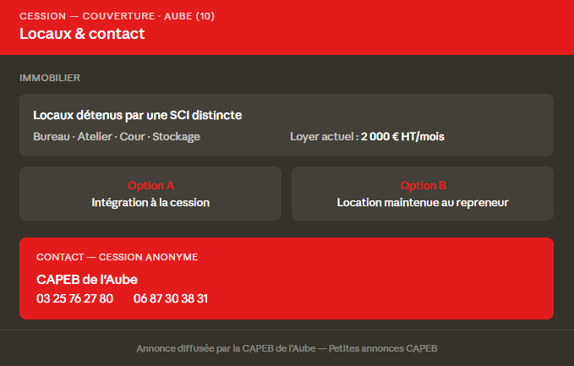Click the mobile number 06 87 30 38 31
The image size is (574, 366).
[x=171, y=298]
